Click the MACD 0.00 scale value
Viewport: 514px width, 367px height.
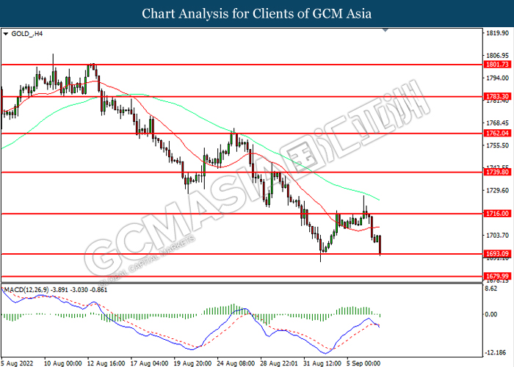point(491,315)
